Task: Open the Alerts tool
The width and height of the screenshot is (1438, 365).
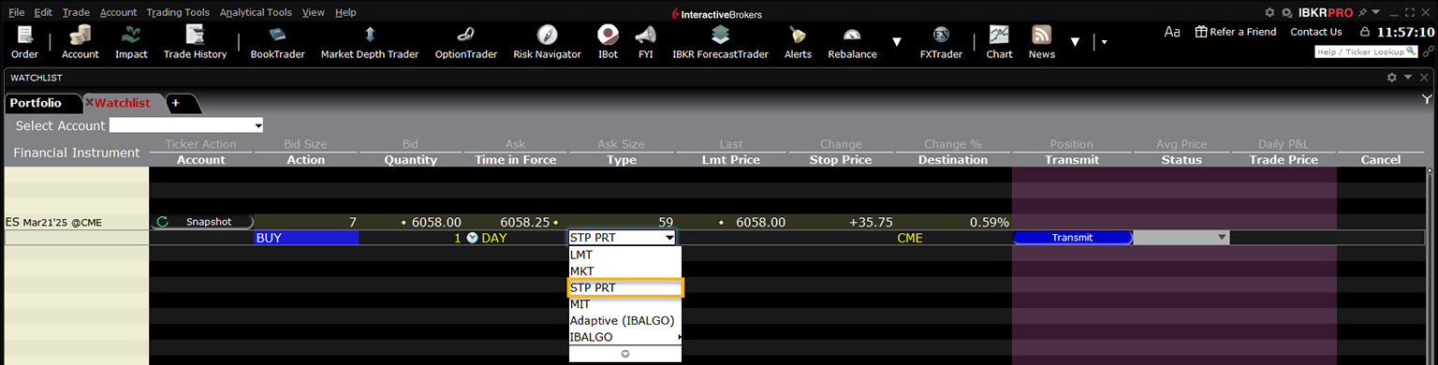Action: (798, 43)
